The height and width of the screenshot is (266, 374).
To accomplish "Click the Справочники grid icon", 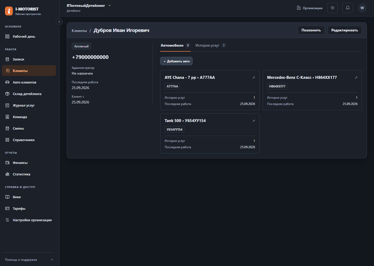I will coord(7,140).
